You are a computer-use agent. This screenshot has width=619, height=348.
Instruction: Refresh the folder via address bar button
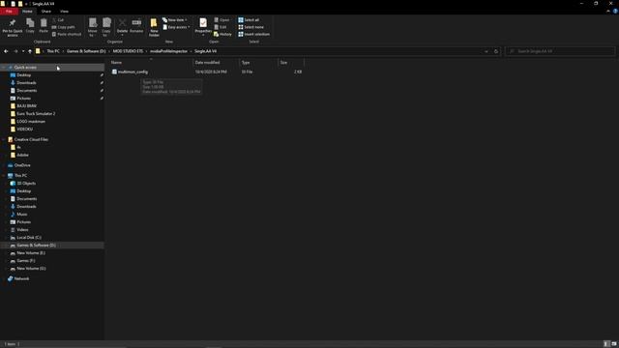pyautogui.click(x=496, y=51)
